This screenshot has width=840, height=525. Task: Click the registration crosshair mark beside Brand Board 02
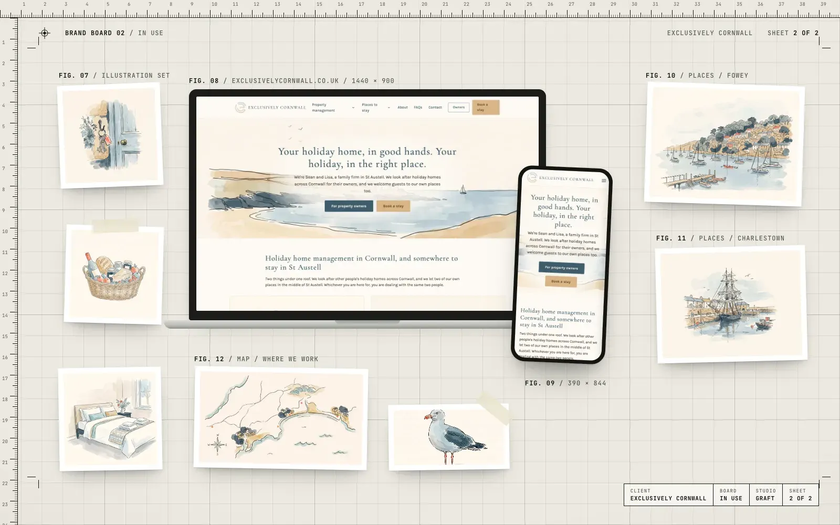(x=45, y=33)
